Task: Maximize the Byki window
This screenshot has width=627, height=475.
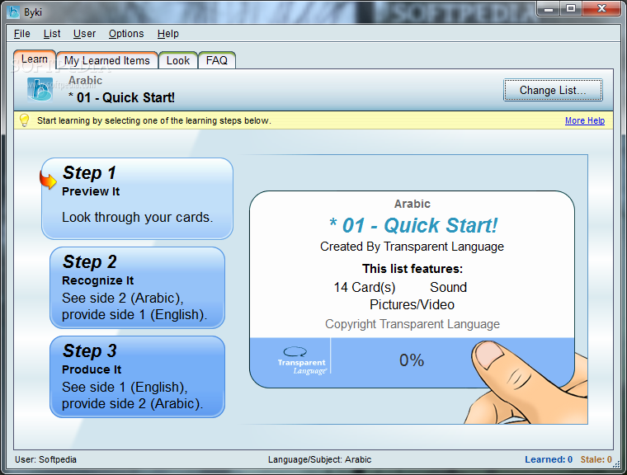Action: pos(571,9)
